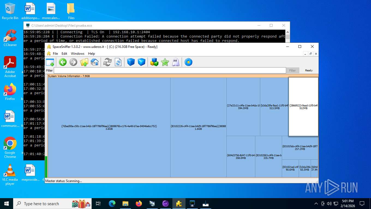The image size is (371, 209).
Task: Open Task View on the taskbar
Action: click(98, 204)
